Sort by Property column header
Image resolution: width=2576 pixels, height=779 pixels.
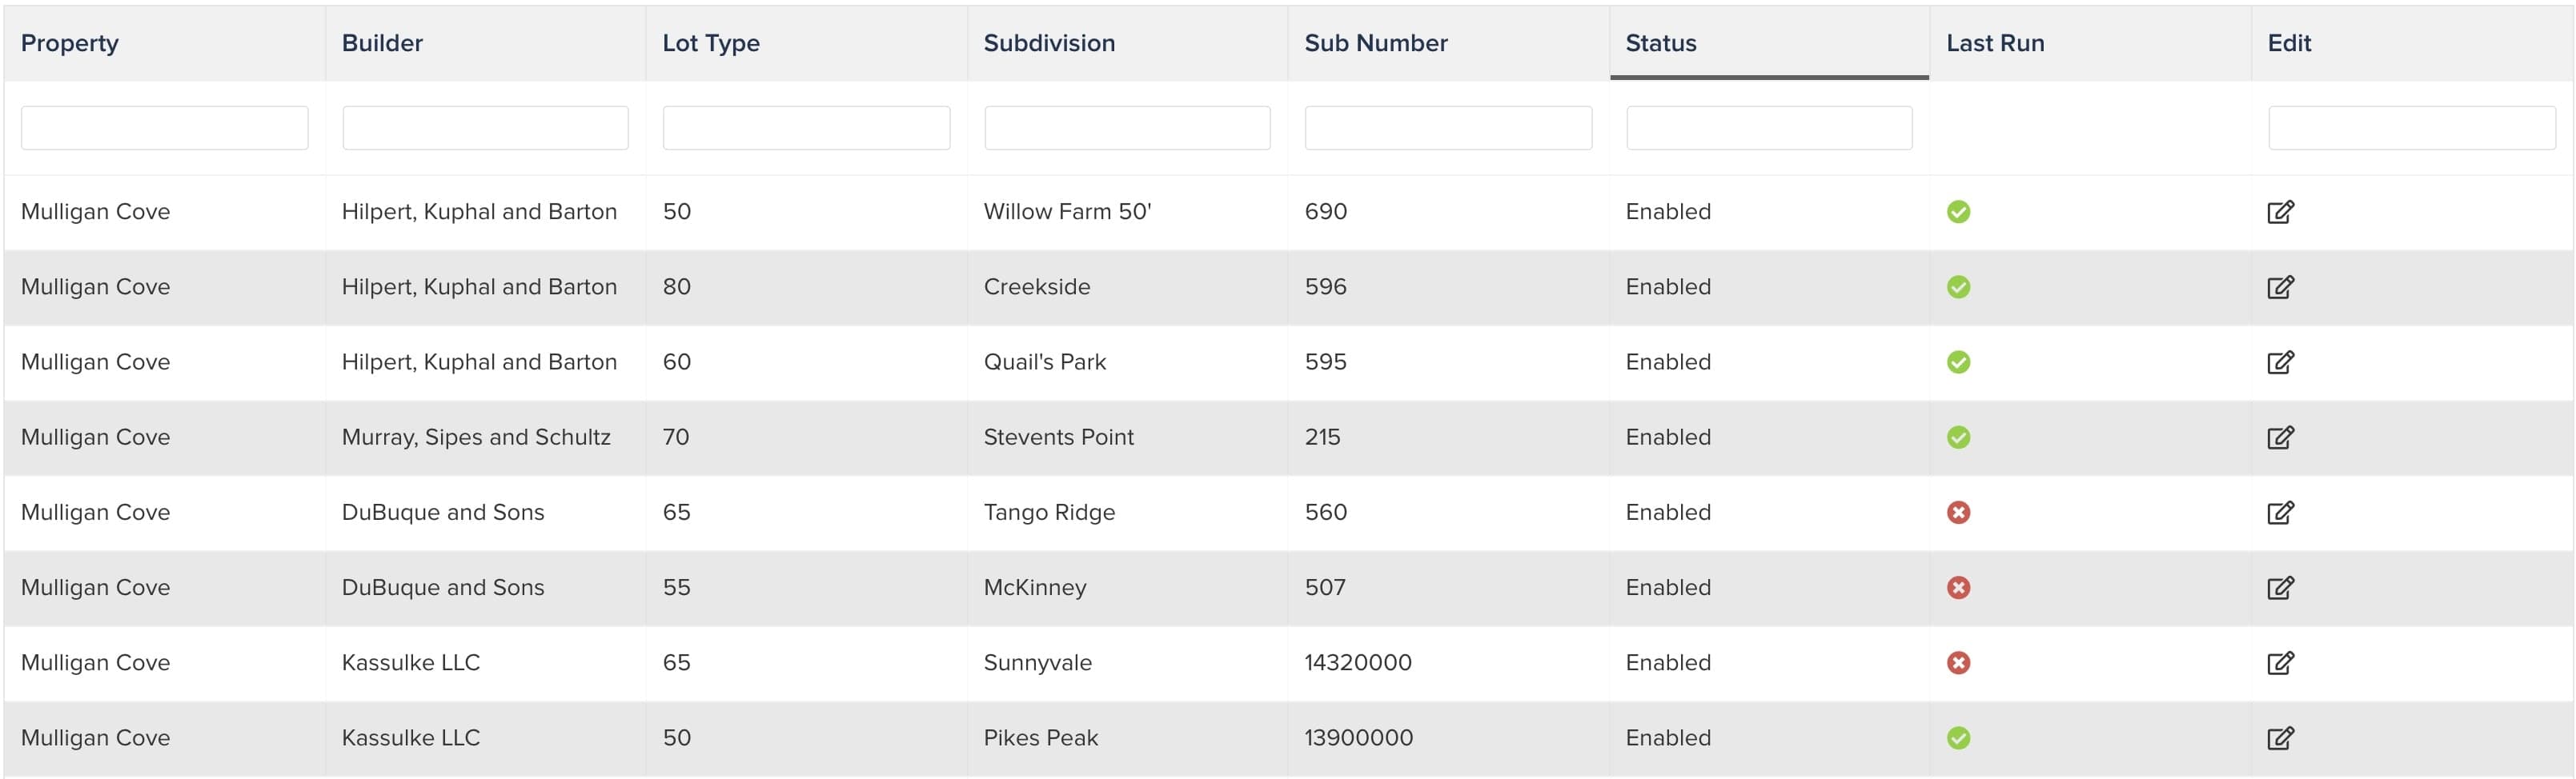point(70,43)
